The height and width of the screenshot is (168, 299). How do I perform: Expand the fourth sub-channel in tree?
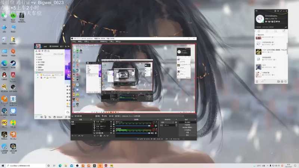[37, 65]
